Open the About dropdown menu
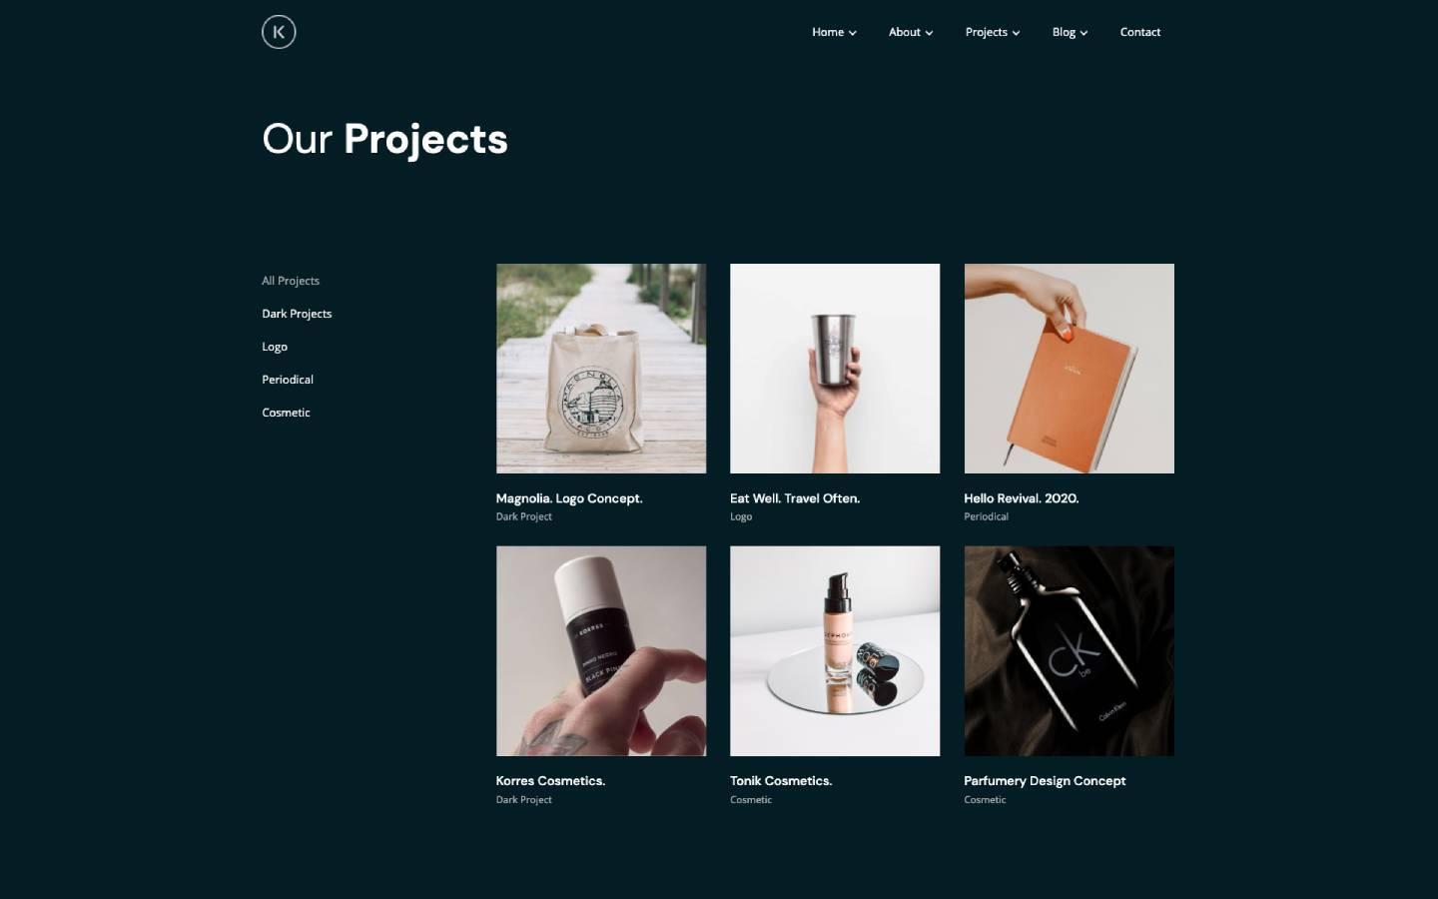Viewport: 1438px width, 899px height. click(x=911, y=32)
